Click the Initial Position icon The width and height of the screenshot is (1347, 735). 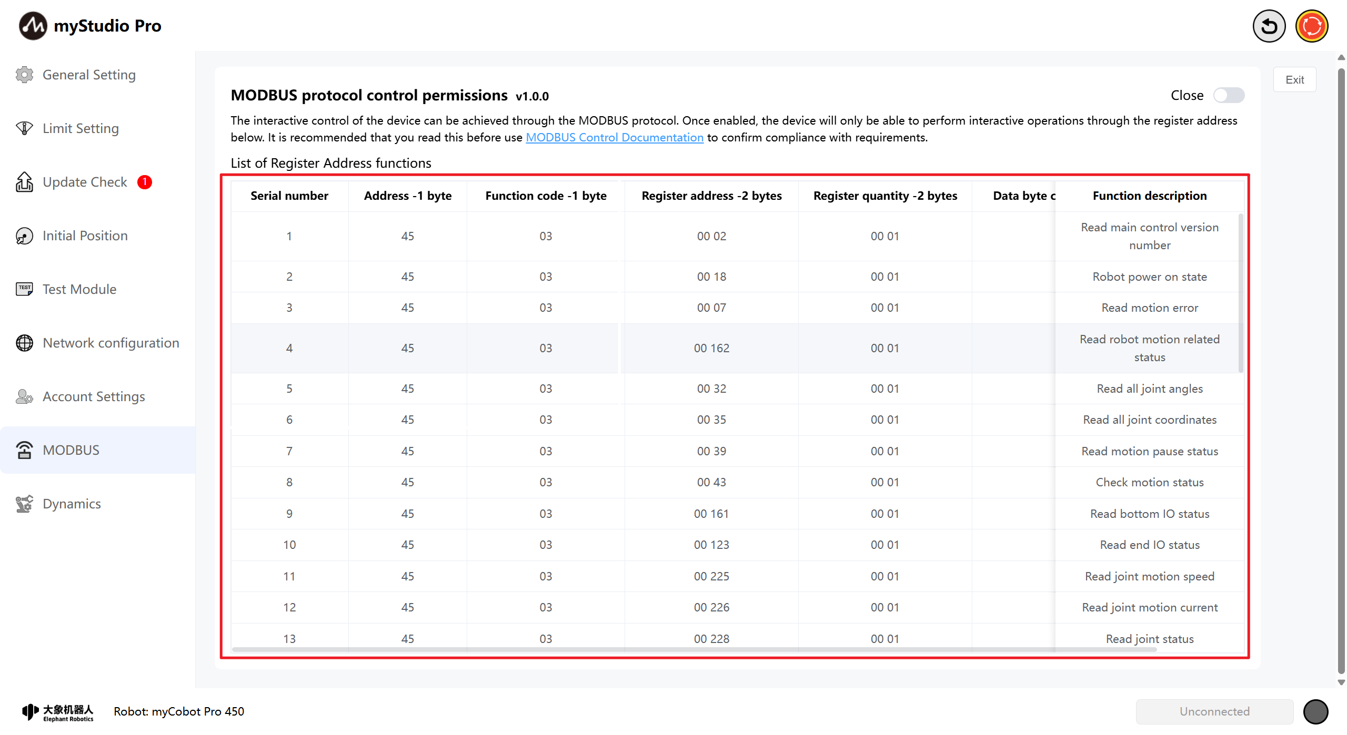point(24,236)
